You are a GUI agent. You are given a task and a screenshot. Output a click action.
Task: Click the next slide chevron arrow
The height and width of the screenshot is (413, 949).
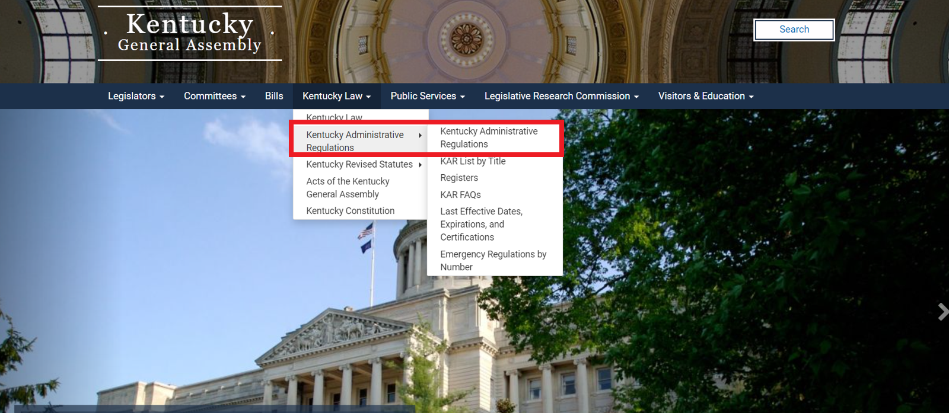point(942,312)
